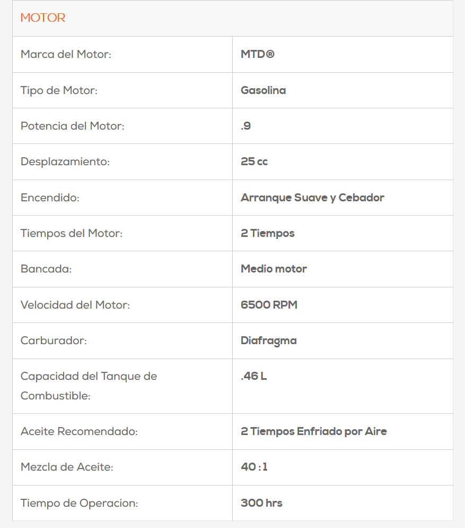
Task: Click the Bancada label
Action: (46, 269)
